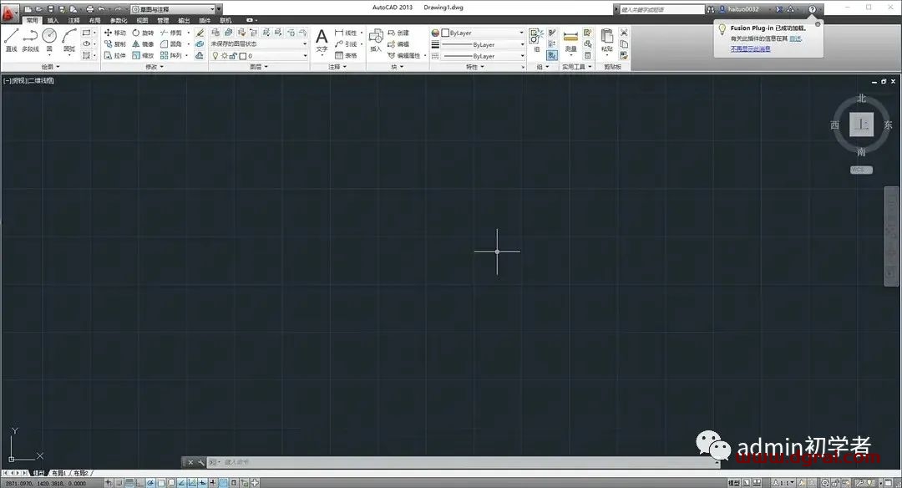
Task: Select the Line (直线) drawing tool
Action: click(x=12, y=40)
